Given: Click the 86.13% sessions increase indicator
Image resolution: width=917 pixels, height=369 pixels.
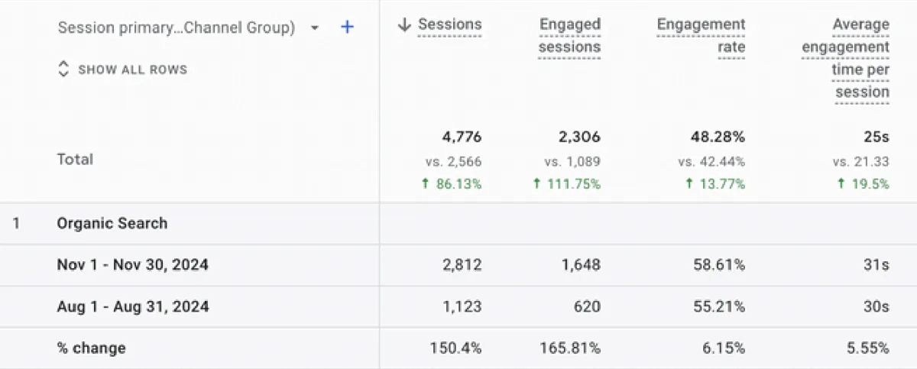Looking at the screenshot, I should coord(451,184).
